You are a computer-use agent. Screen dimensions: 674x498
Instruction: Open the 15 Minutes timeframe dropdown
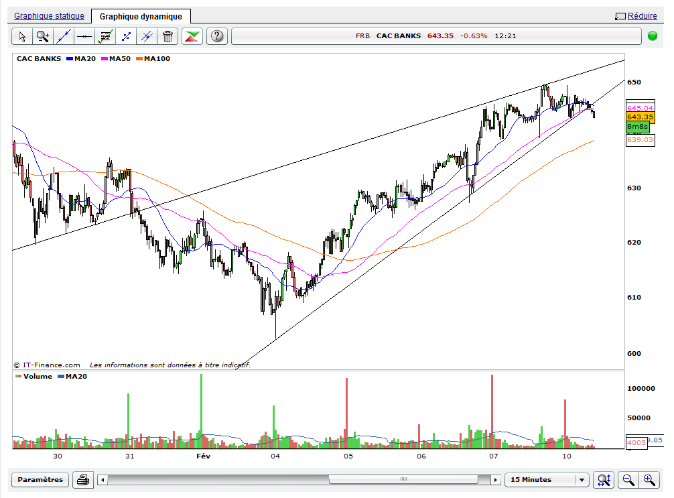tap(547, 480)
